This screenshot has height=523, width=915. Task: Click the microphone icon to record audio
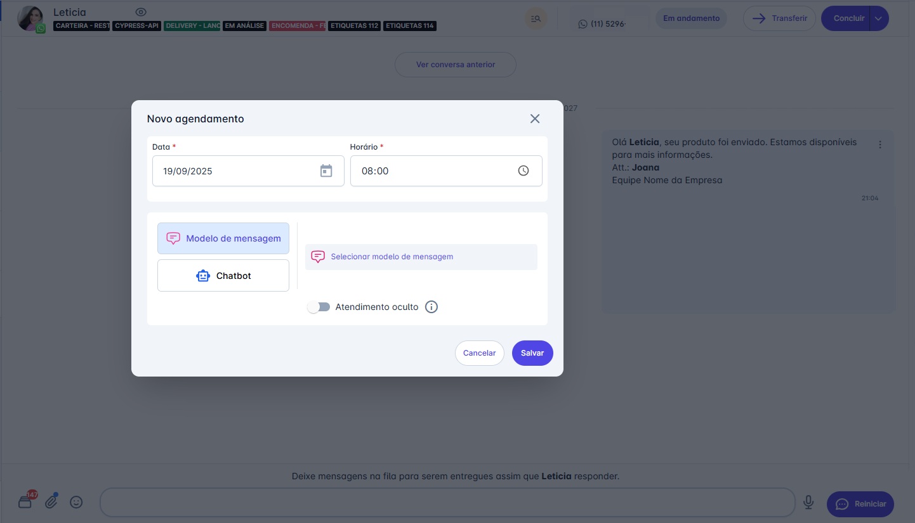point(808,502)
